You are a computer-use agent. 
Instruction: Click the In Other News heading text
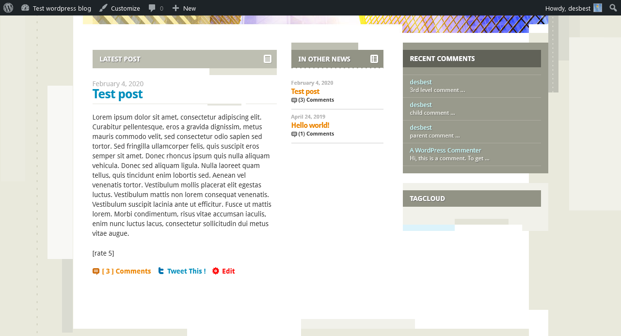point(324,59)
